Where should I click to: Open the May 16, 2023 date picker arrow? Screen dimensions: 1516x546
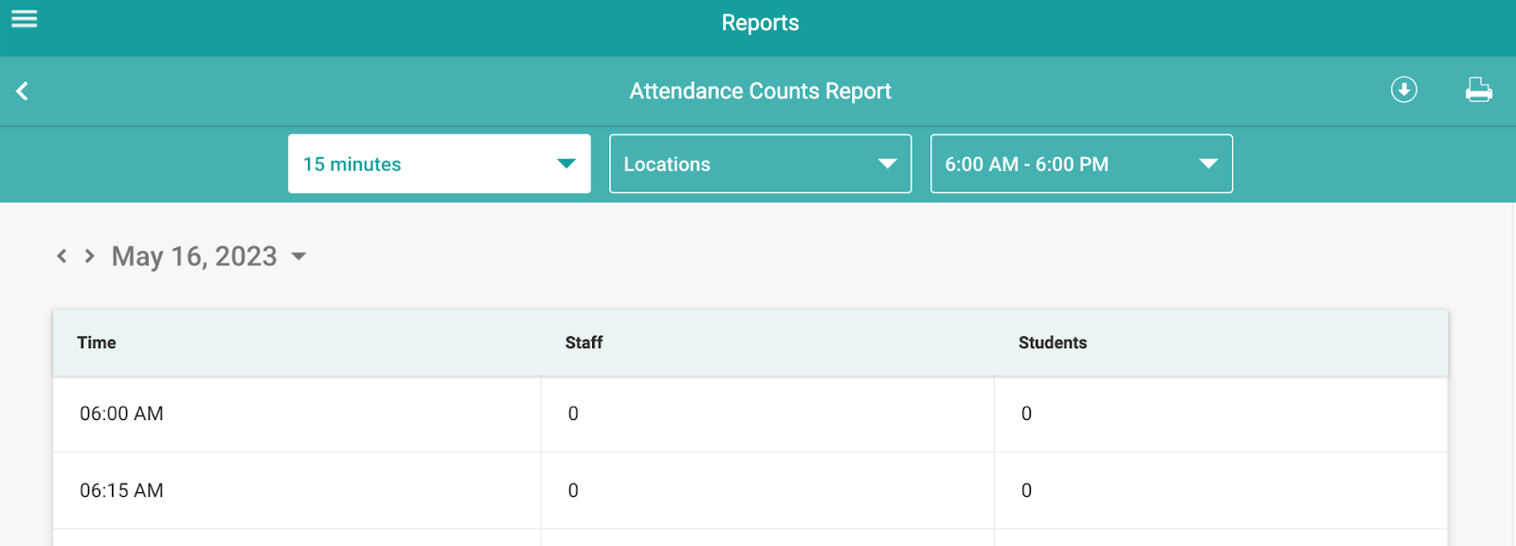point(298,256)
